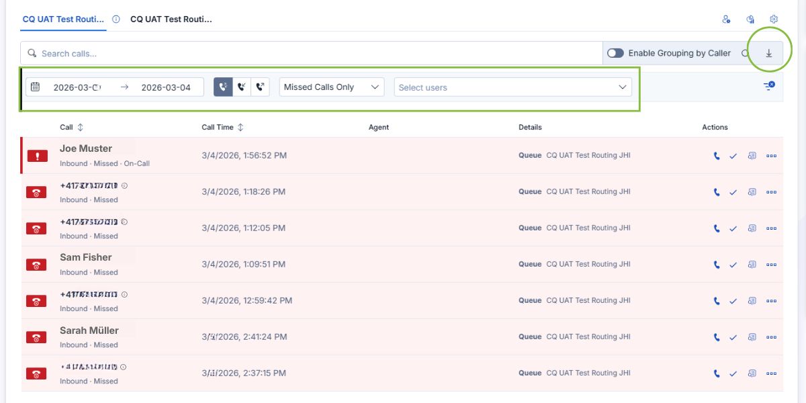Viewport: 806px width, 403px height.
Task: Open more actions for 1:12:05 PM call
Action: (x=771, y=228)
